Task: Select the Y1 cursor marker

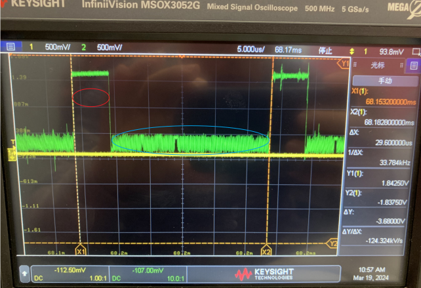Action: point(344,64)
